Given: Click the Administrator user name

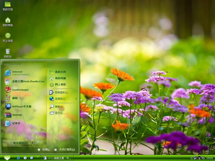Looking at the screenshot, I should click(x=13, y=64).
